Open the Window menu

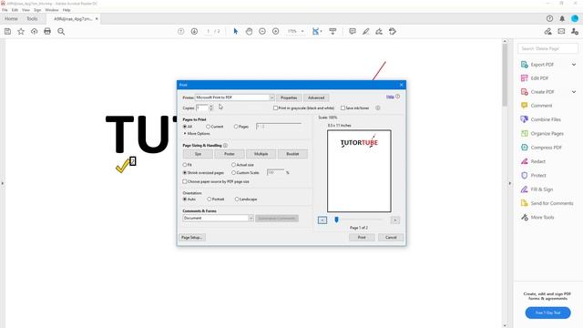pyautogui.click(x=52, y=10)
